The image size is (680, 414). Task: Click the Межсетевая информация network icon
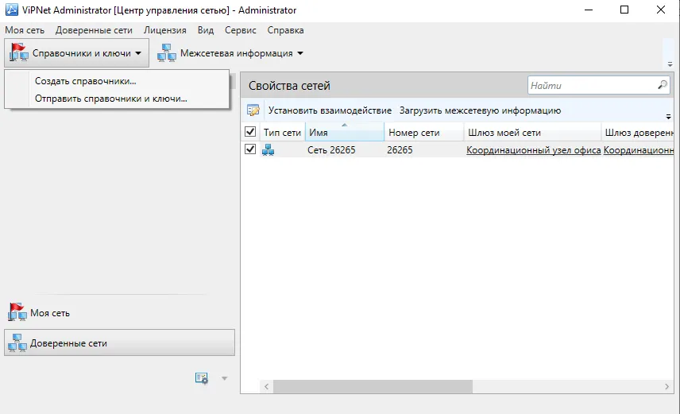tap(167, 53)
